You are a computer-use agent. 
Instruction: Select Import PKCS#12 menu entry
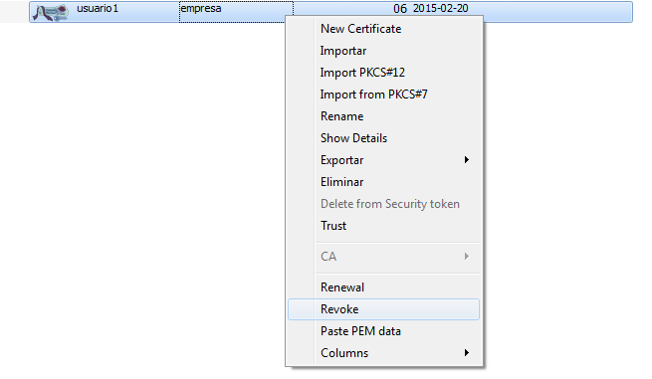click(x=384, y=73)
